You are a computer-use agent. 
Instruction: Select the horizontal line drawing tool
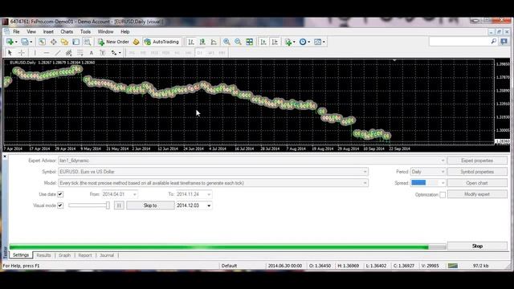point(47,53)
